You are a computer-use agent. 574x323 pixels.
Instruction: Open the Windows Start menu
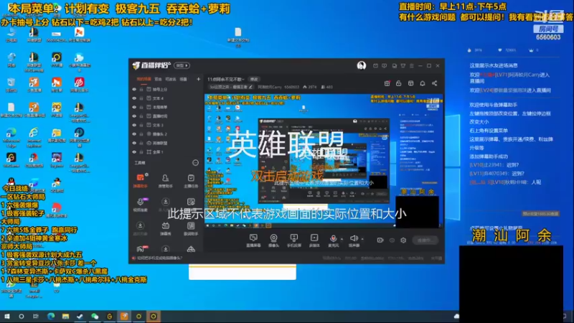[7, 317]
